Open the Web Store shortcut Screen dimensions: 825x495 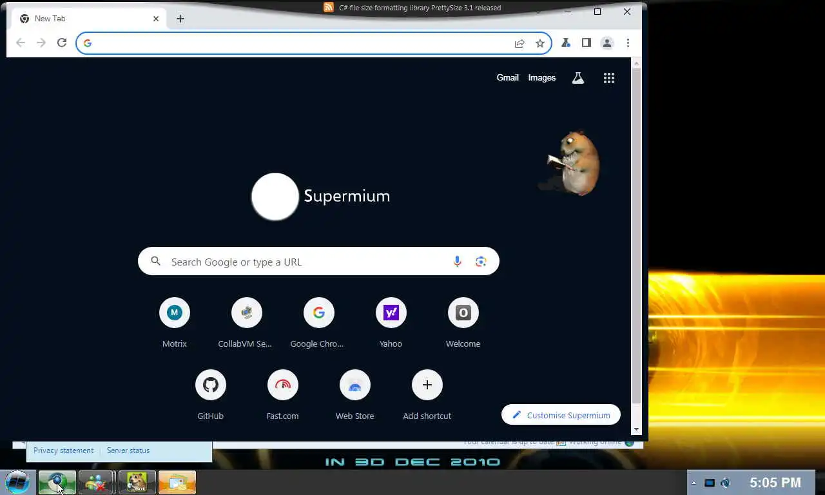point(354,394)
